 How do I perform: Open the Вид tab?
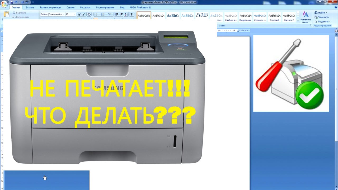(122, 7)
